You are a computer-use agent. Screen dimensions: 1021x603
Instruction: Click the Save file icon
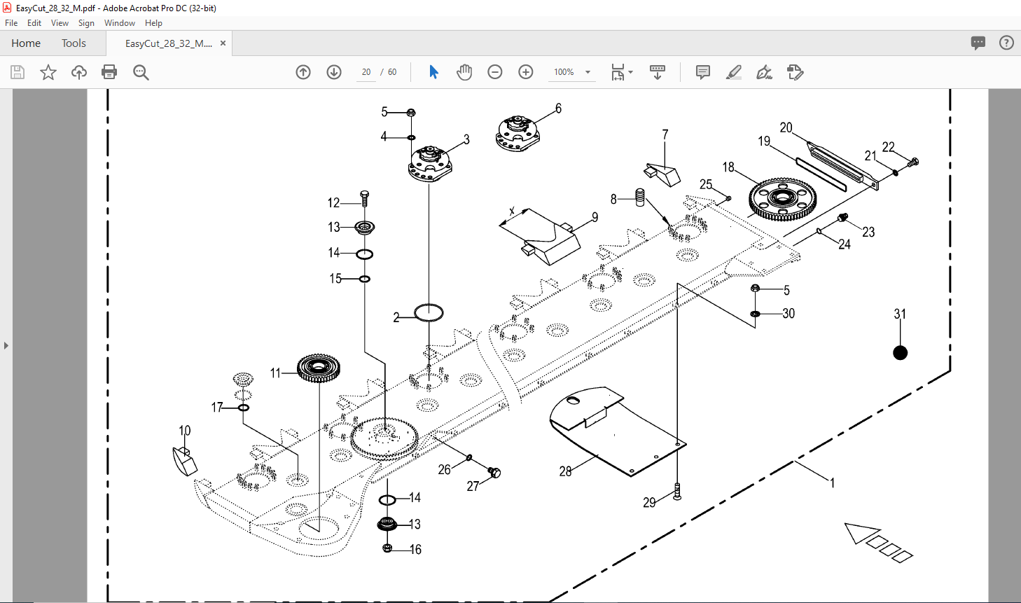(18, 72)
